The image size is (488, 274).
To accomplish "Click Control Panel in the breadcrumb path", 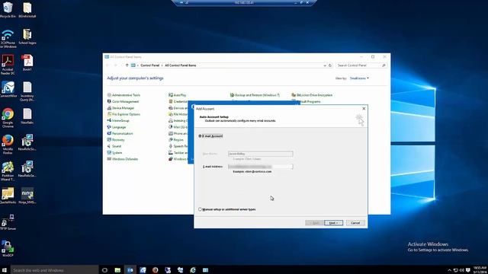I will point(149,65).
